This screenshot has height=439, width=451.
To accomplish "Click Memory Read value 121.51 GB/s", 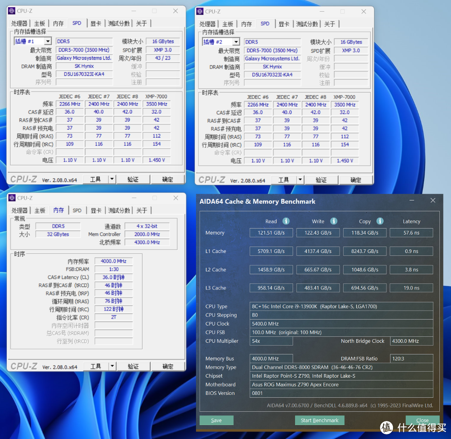I will [x=271, y=233].
